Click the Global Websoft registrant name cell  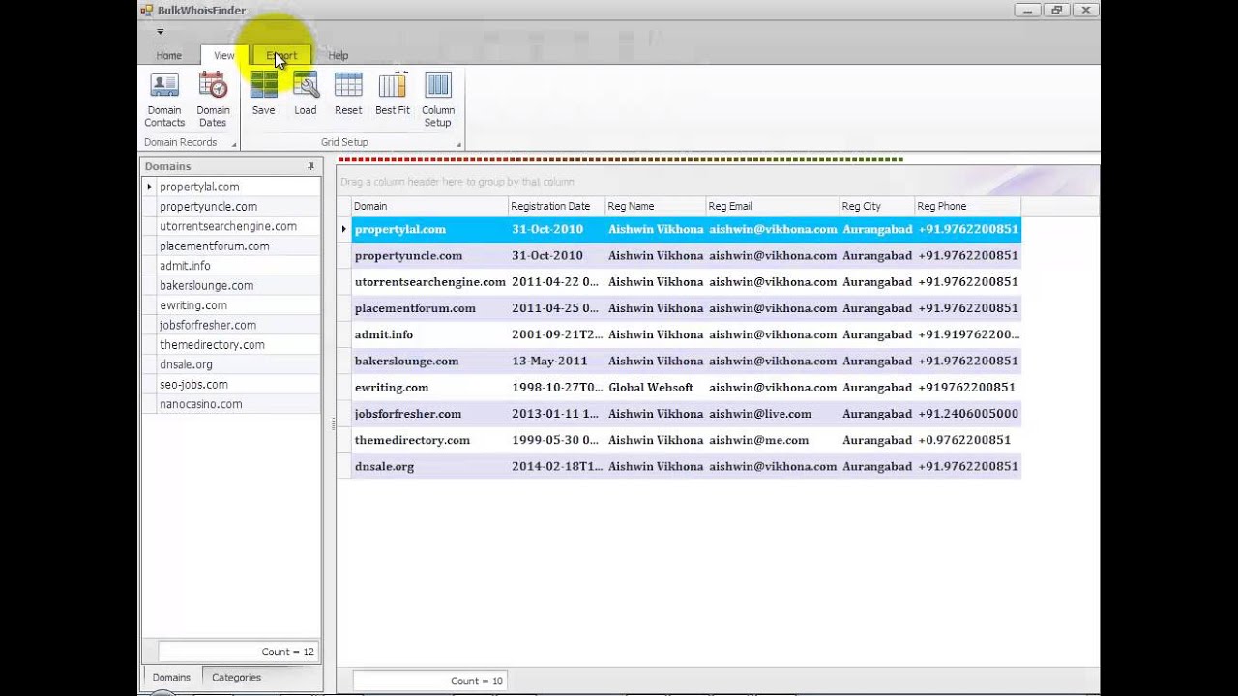(x=655, y=388)
